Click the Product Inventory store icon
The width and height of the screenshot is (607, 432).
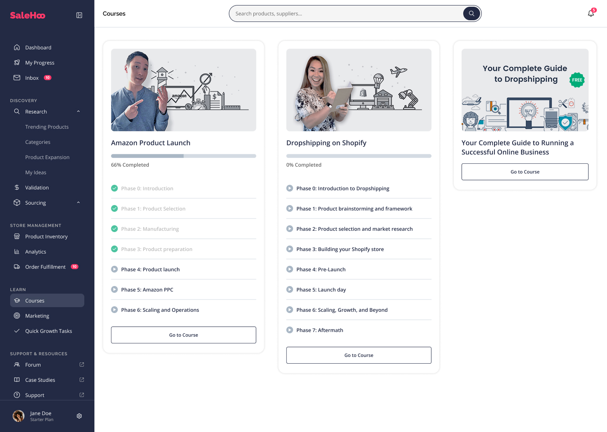(17, 236)
